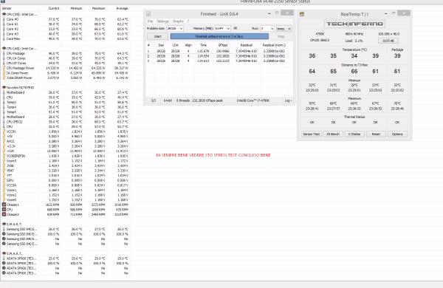The width and height of the screenshot is (443, 288).
Task: Click XS Bench in RealTemp
Action: (333, 134)
